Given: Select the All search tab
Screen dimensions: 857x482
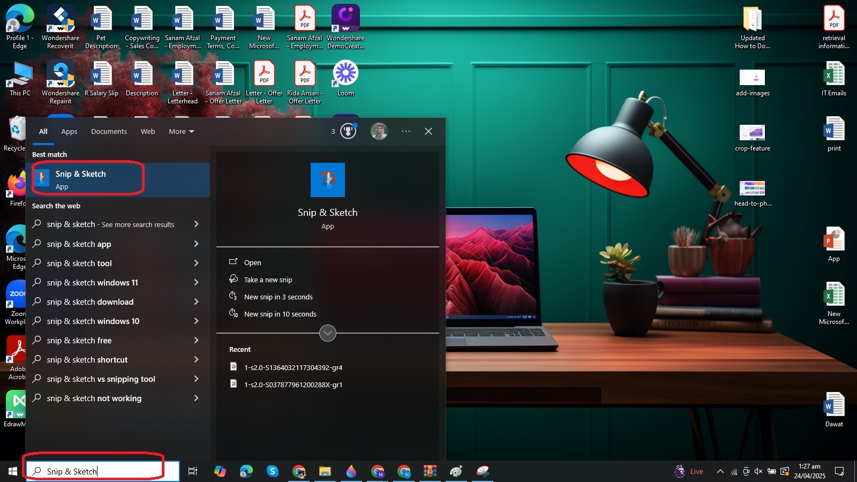Looking at the screenshot, I should 43,131.
